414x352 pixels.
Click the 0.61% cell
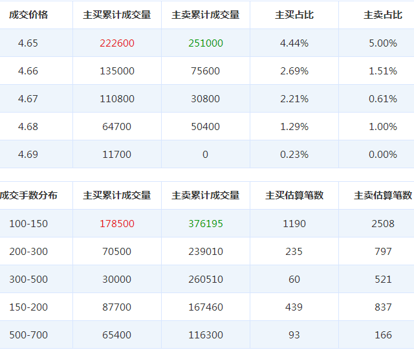383,99
